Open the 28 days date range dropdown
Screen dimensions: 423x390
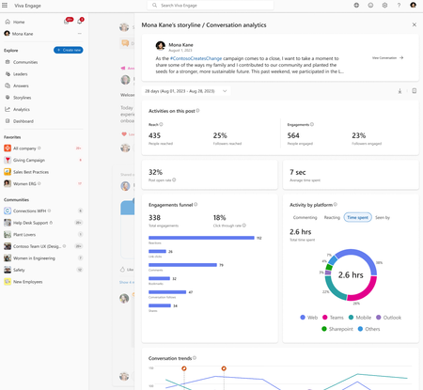[186, 91]
